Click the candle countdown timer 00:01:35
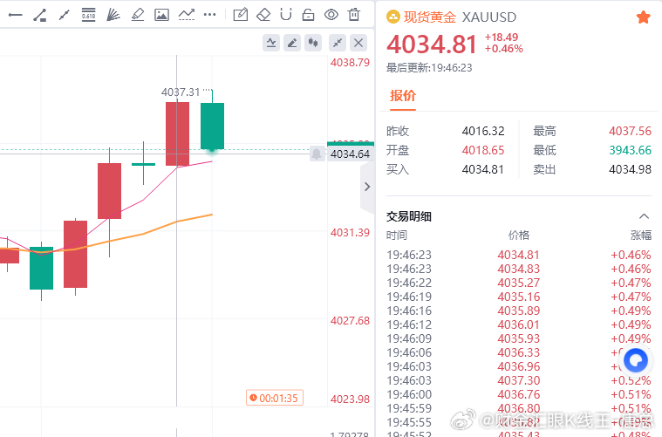Image resolution: width=662 pixels, height=437 pixels. pos(275,398)
